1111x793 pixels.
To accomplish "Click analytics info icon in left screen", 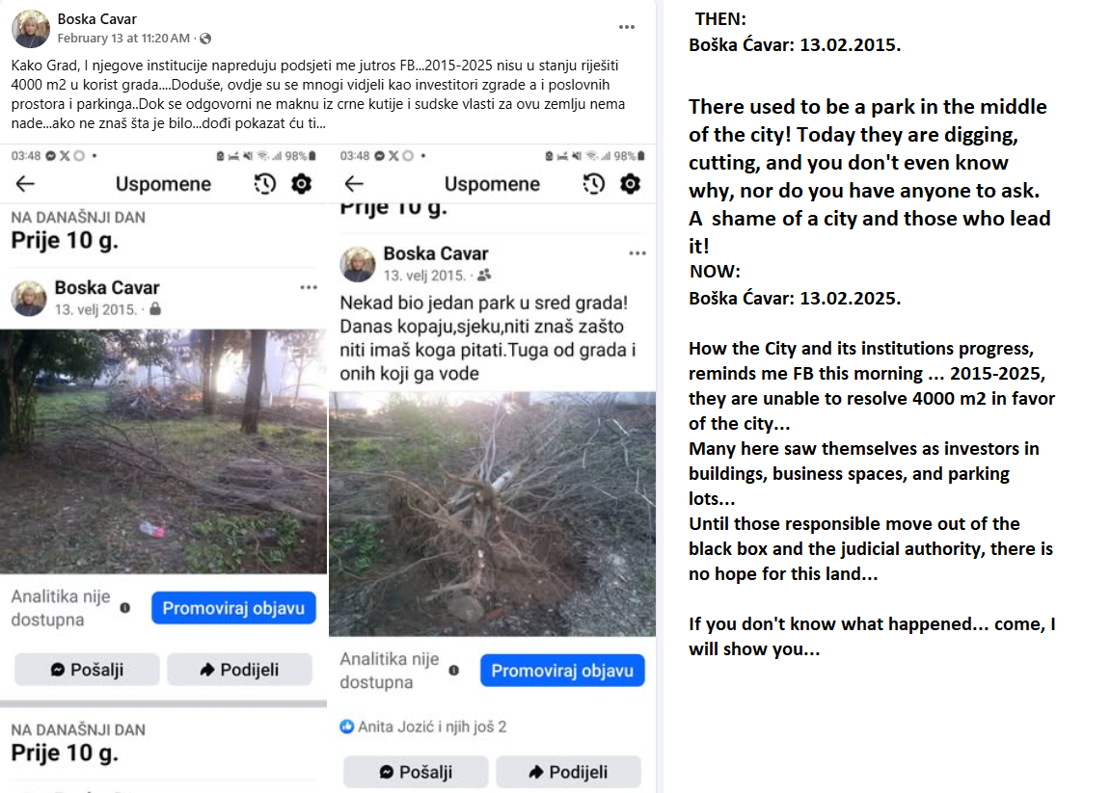I will click(x=125, y=608).
